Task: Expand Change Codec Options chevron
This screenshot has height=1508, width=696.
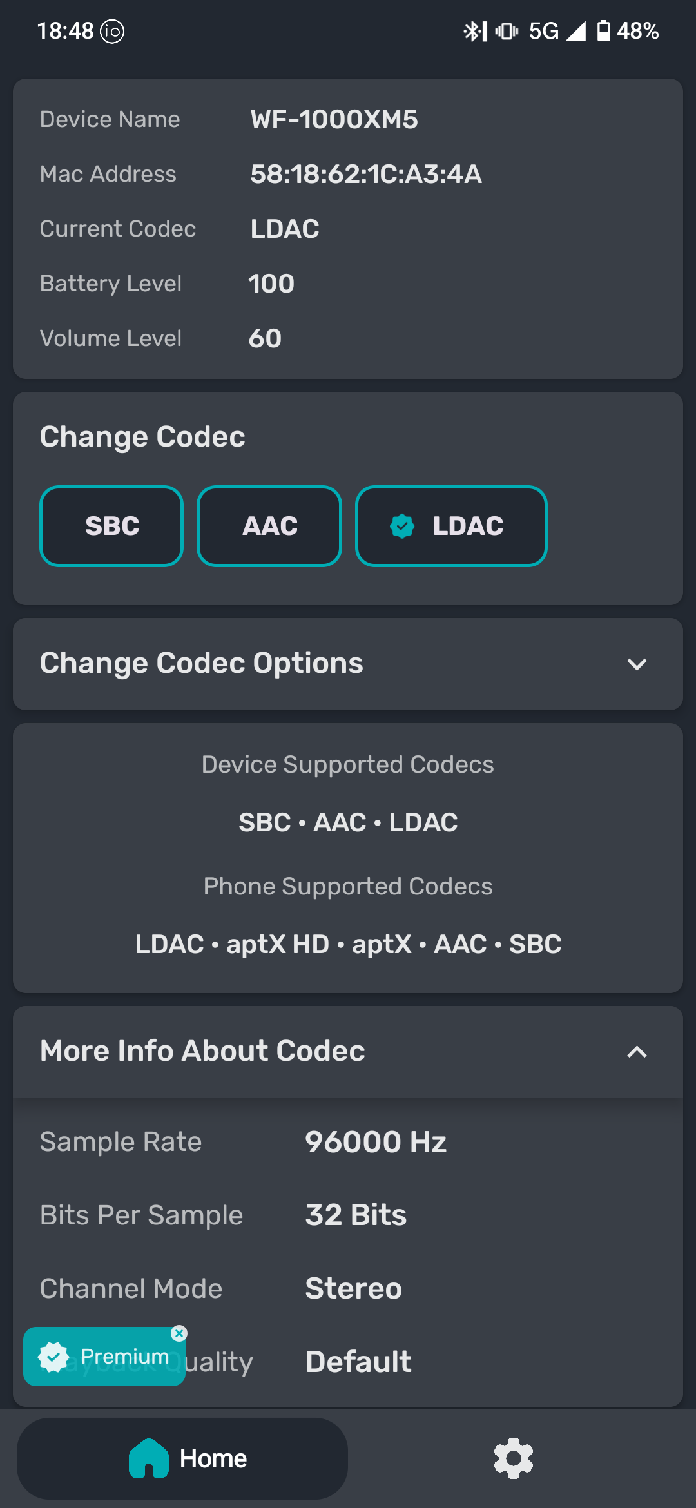Action: tap(637, 664)
